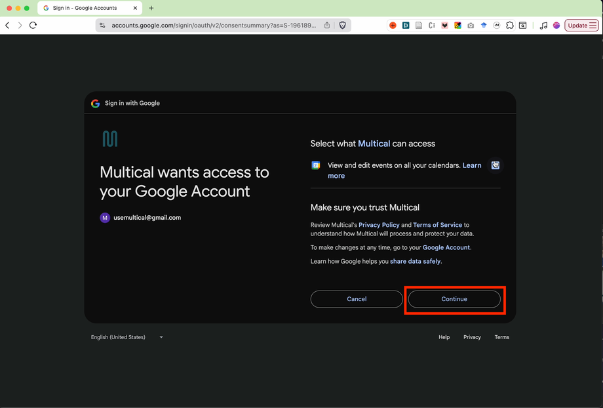Click the Multical app logo
Viewport: 603px width, 408px height.
point(110,139)
